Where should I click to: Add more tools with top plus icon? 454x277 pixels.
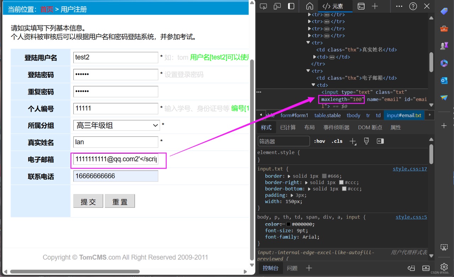coord(375,6)
